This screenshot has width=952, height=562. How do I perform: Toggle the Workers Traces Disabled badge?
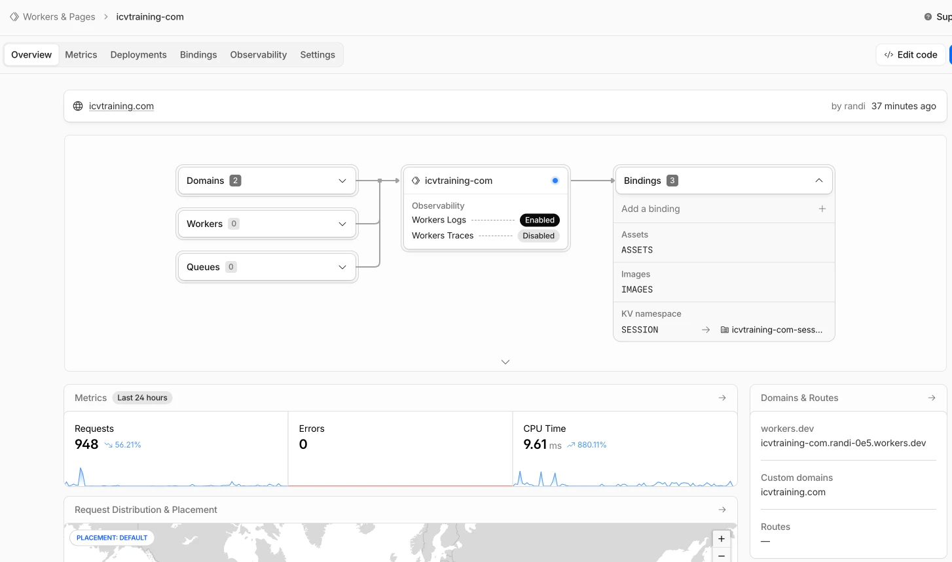(538, 236)
